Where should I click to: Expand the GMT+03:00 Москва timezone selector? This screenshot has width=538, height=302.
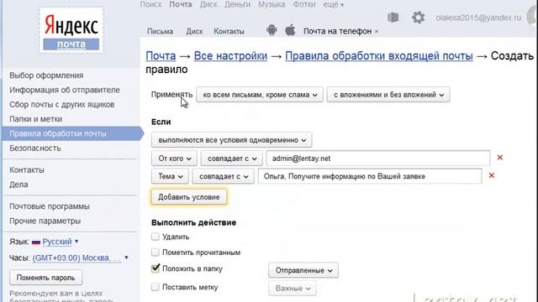(x=81, y=258)
